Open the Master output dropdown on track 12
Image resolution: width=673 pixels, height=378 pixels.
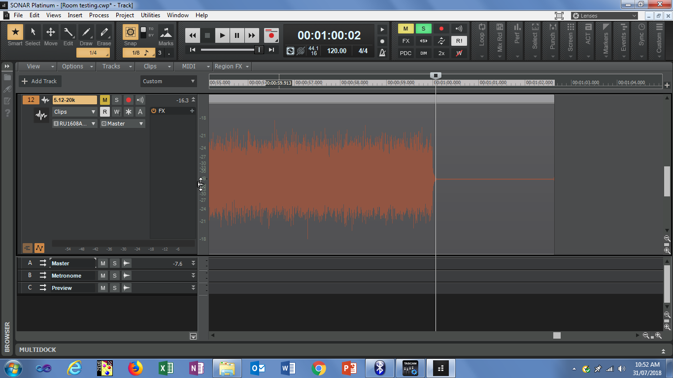tap(122, 124)
